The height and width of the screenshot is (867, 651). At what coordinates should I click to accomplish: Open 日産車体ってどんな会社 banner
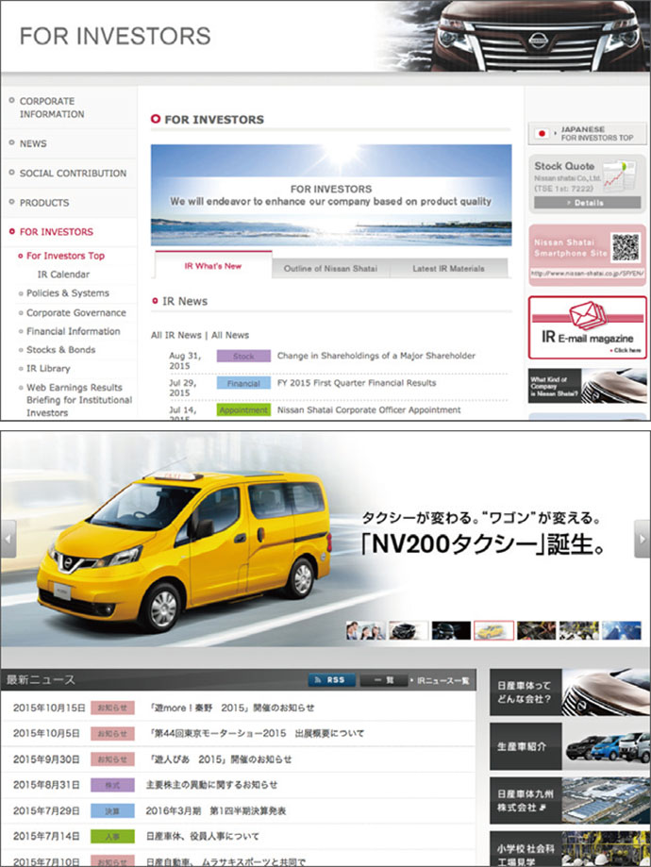pyautogui.click(x=570, y=692)
